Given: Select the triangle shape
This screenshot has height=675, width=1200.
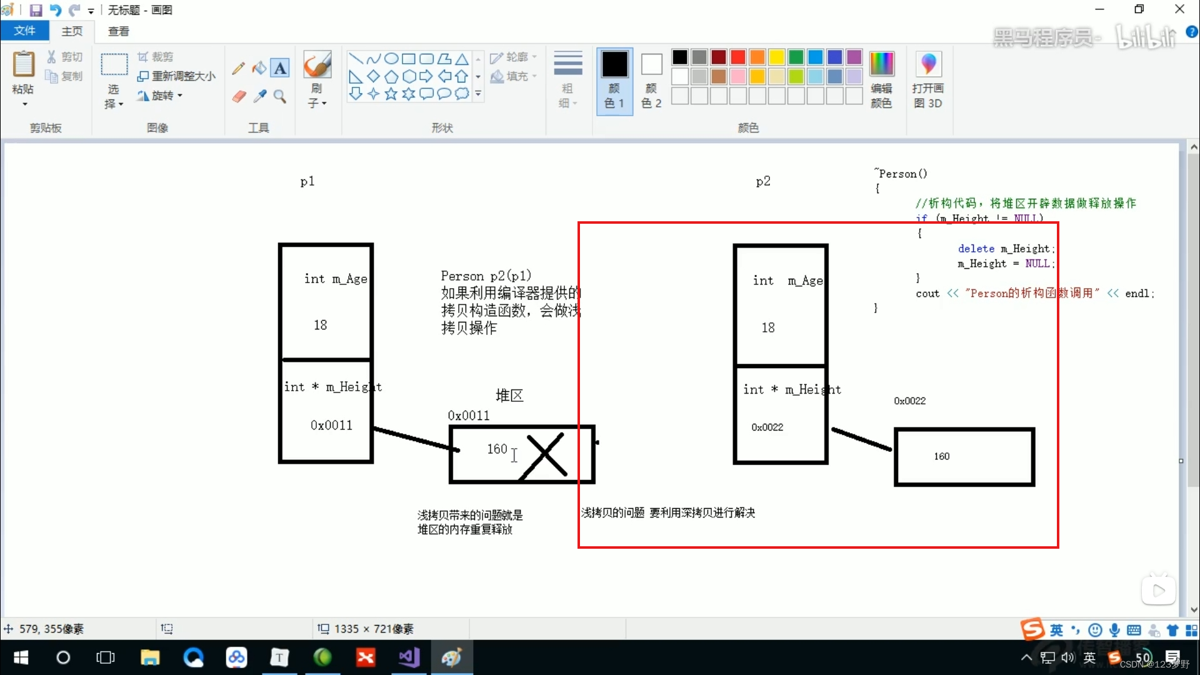Looking at the screenshot, I should (462, 59).
